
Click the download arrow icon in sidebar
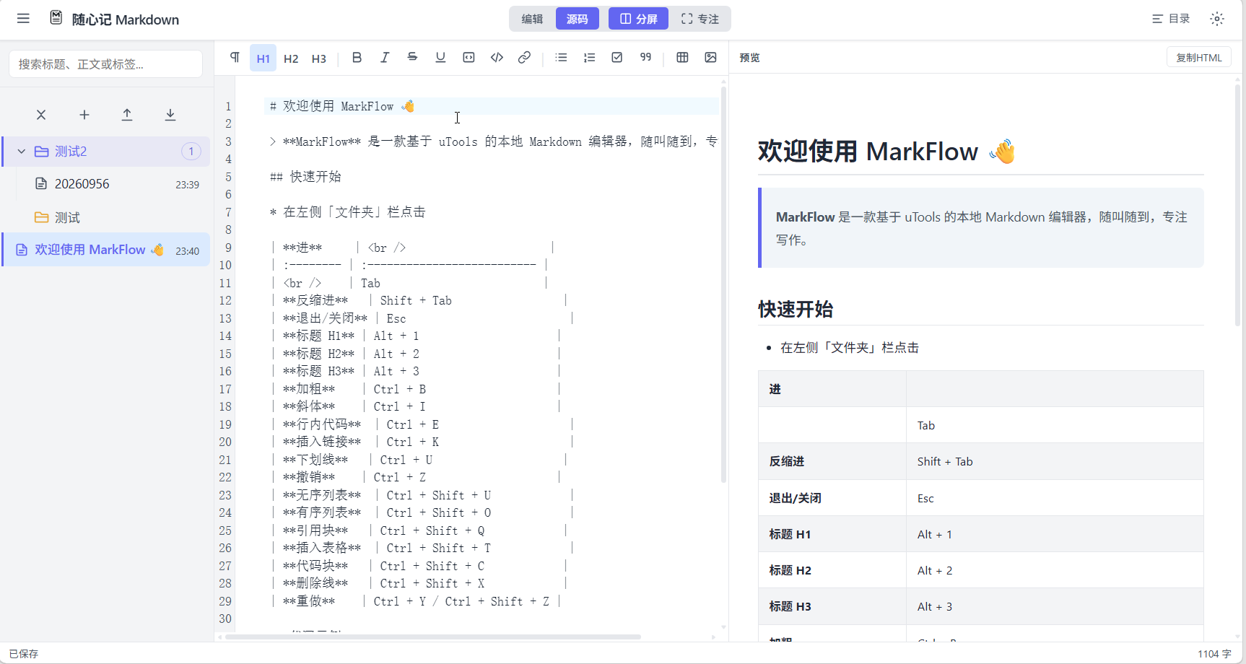170,115
